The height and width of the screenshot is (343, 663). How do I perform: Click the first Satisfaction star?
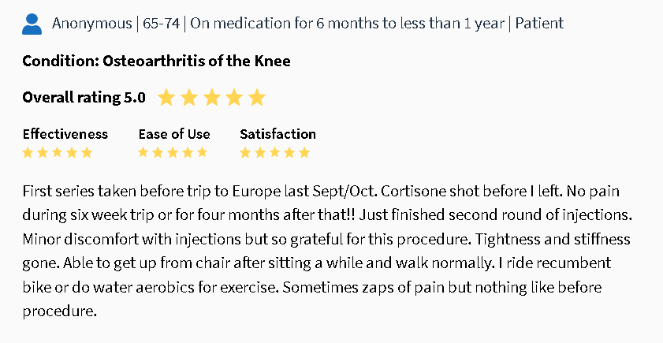point(246,152)
